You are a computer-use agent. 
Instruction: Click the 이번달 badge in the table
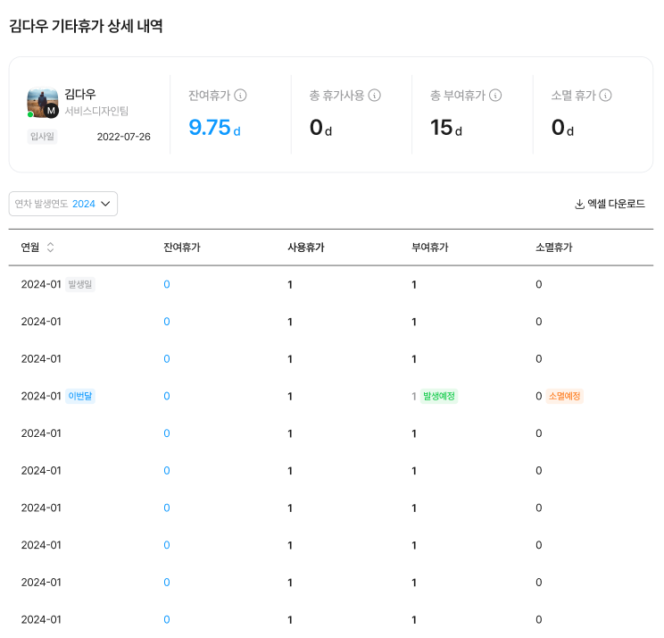pyautogui.click(x=80, y=396)
